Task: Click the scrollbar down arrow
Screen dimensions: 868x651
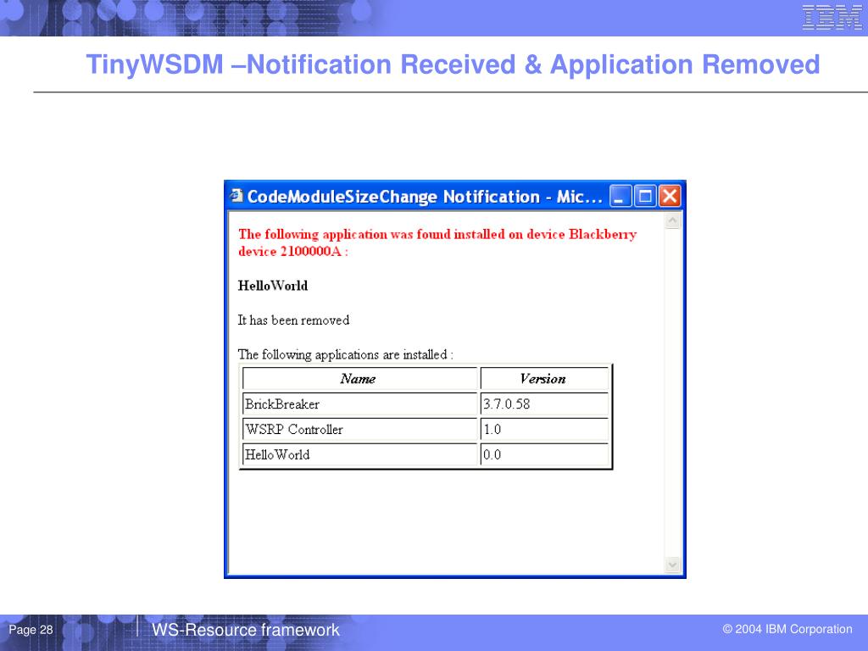Action: click(x=672, y=565)
